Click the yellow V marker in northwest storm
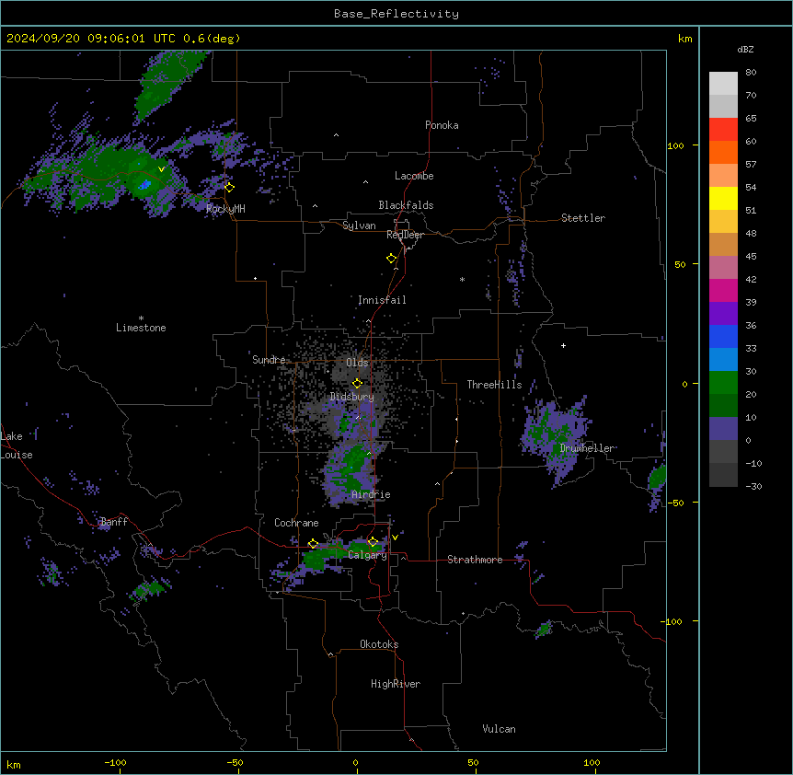 [161, 169]
